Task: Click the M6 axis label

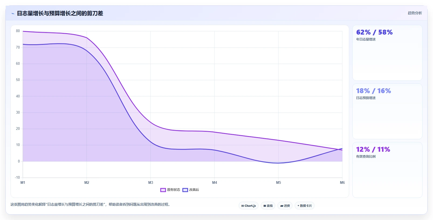Action: (x=342, y=182)
